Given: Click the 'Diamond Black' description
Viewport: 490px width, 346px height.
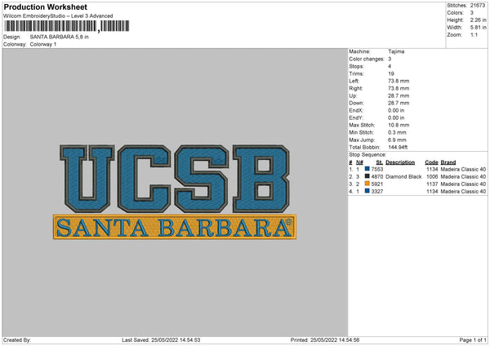Looking at the screenshot, I should [403, 177].
